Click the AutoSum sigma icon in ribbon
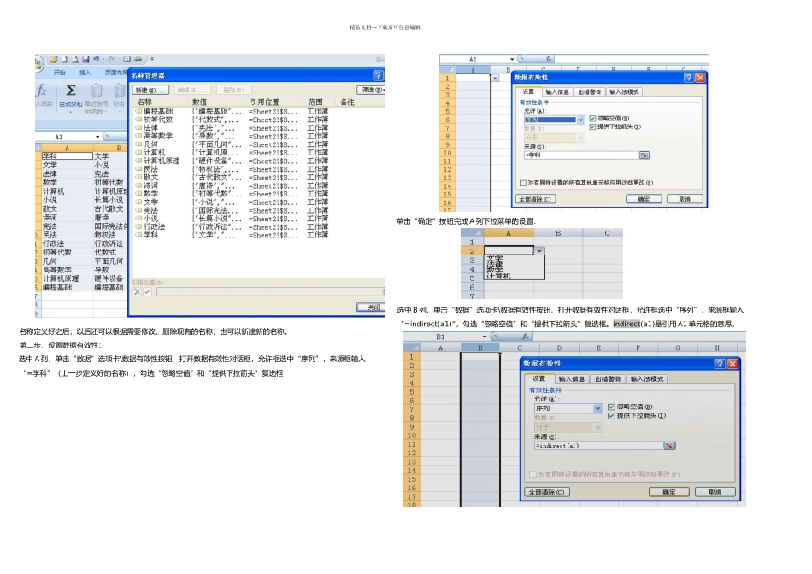 click(x=71, y=91)
